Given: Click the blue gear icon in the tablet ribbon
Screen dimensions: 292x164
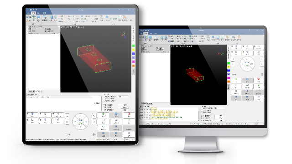Looking at the screenshot, I should (x=107, y=18).
